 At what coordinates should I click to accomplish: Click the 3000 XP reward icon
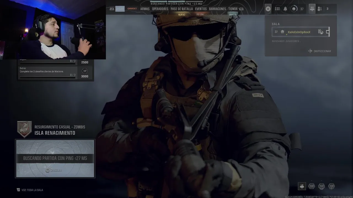(x=85, y=71)
